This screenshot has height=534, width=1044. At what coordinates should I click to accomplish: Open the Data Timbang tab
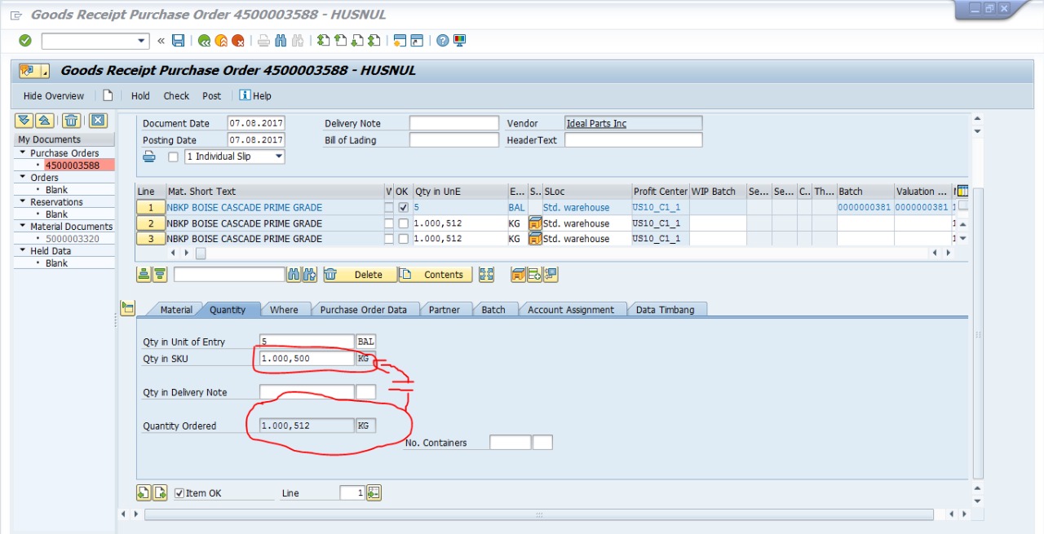pos(665,310)
